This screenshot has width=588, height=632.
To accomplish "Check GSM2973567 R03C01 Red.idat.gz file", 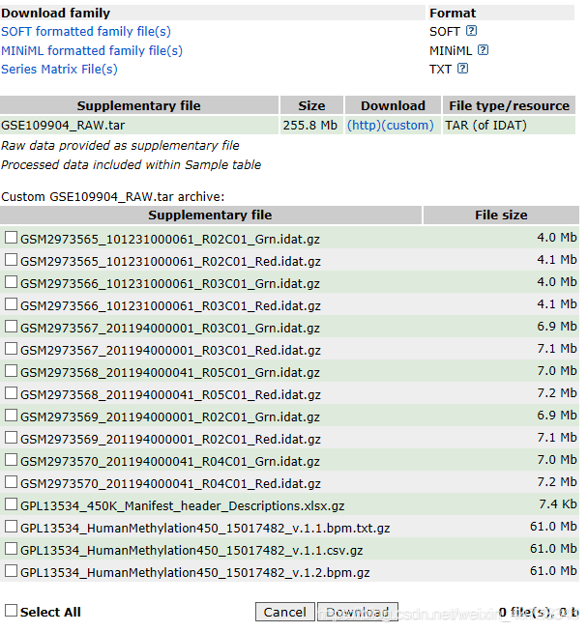I will pyautogui.click(x=11, y=348).
